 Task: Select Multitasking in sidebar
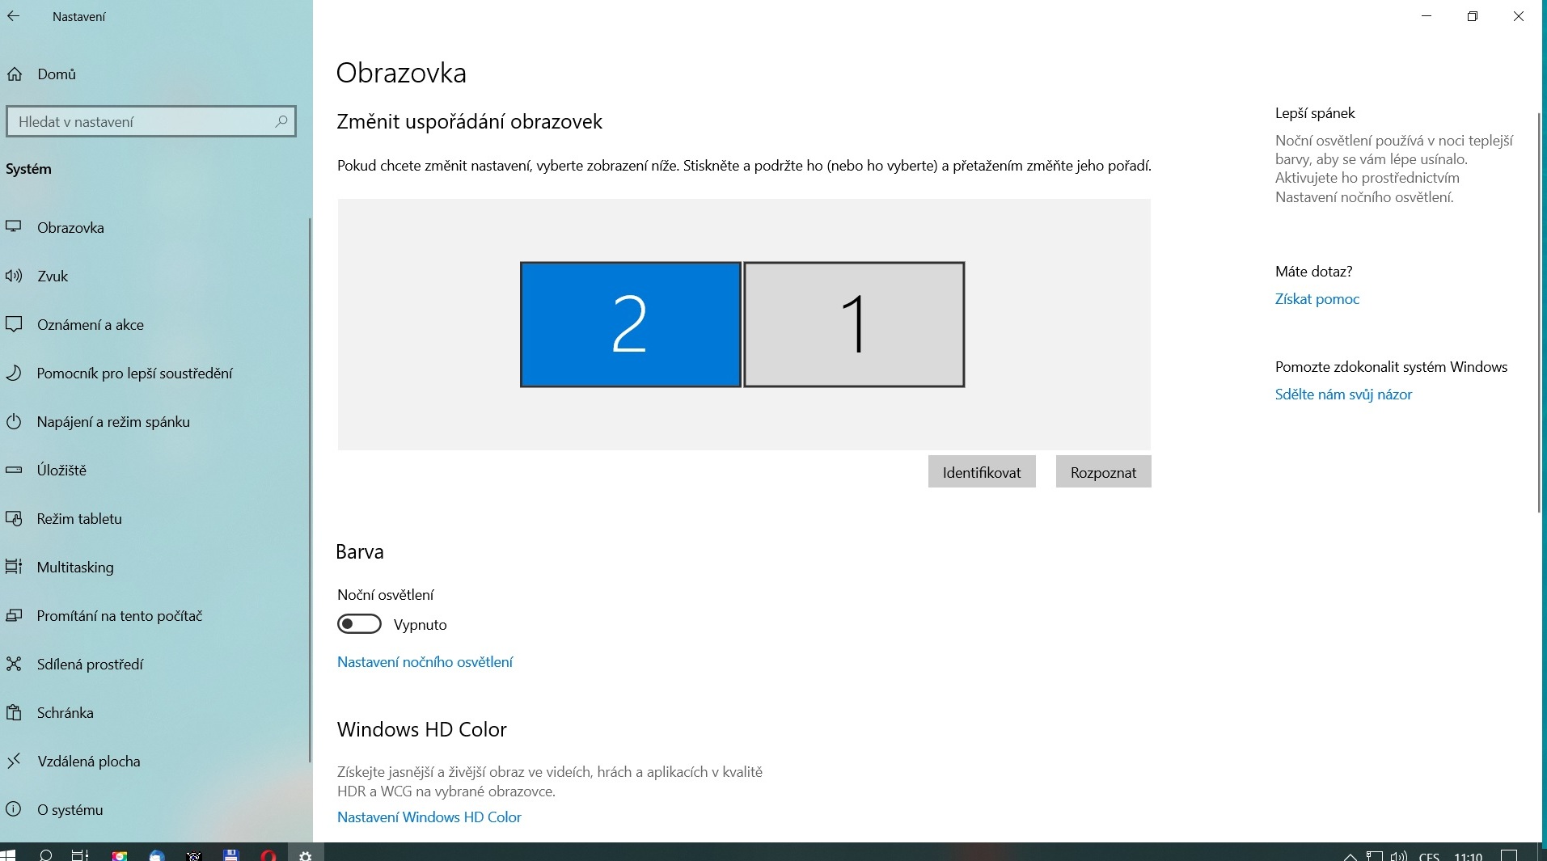[75, 568]
